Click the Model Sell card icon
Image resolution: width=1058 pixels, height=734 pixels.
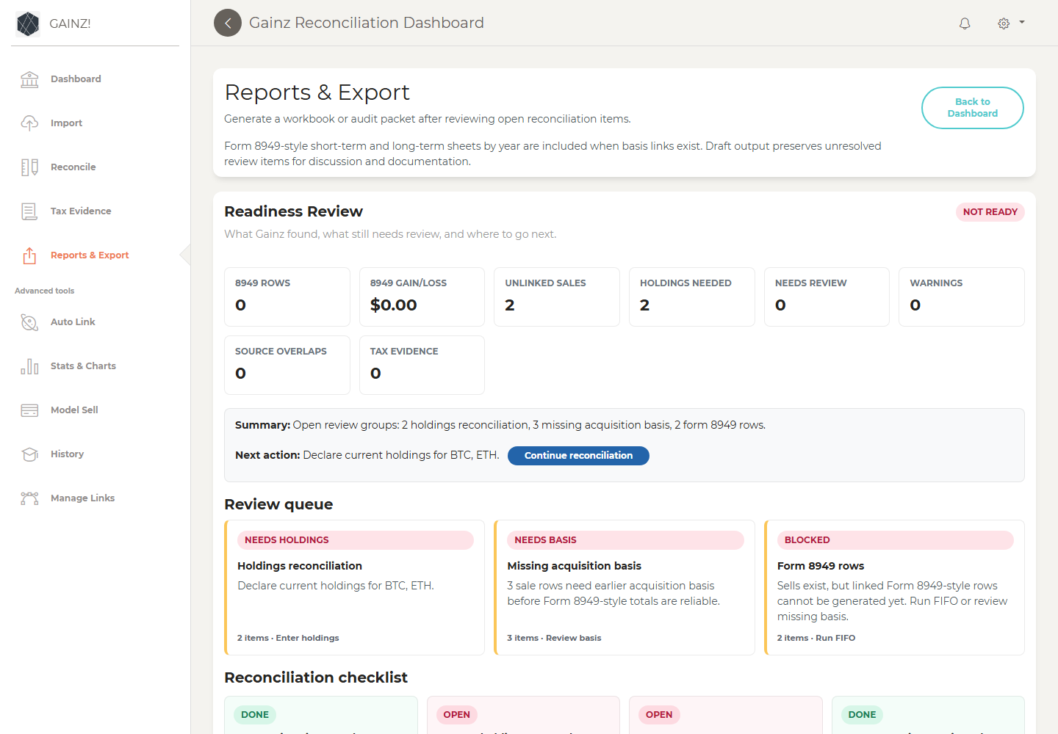(x=29, y=410)
